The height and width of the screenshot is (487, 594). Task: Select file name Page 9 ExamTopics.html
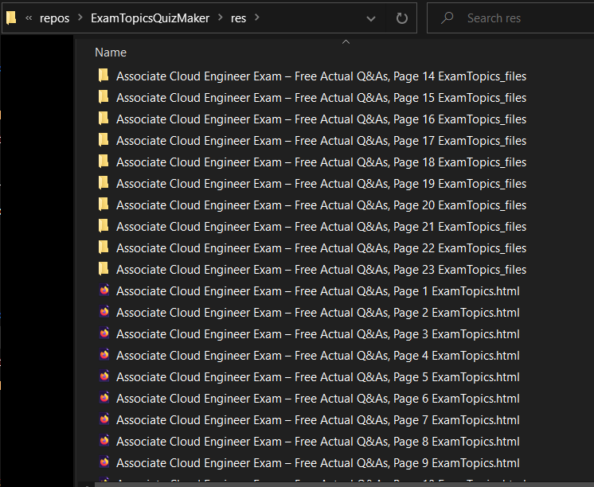318,463
